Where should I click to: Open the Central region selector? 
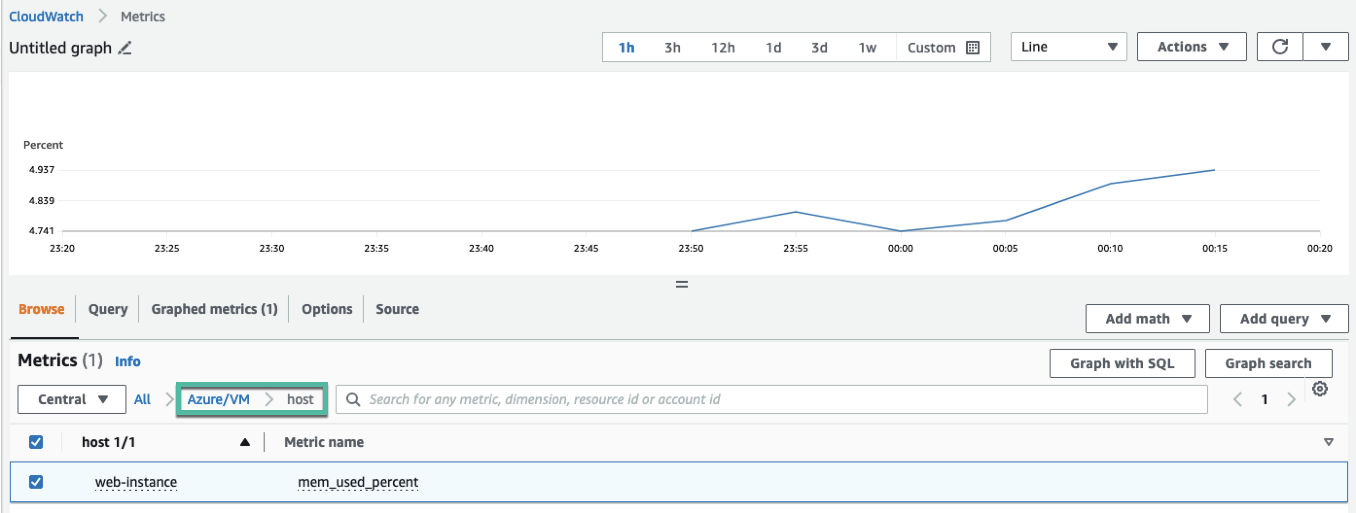tap(71, 399)
